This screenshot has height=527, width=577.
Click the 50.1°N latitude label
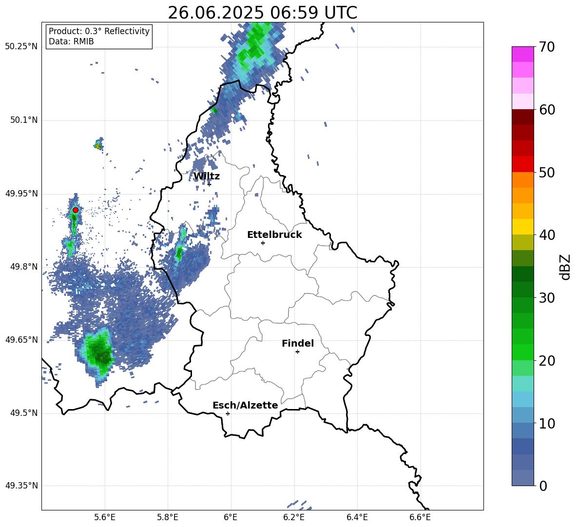[x=24, y=120]
